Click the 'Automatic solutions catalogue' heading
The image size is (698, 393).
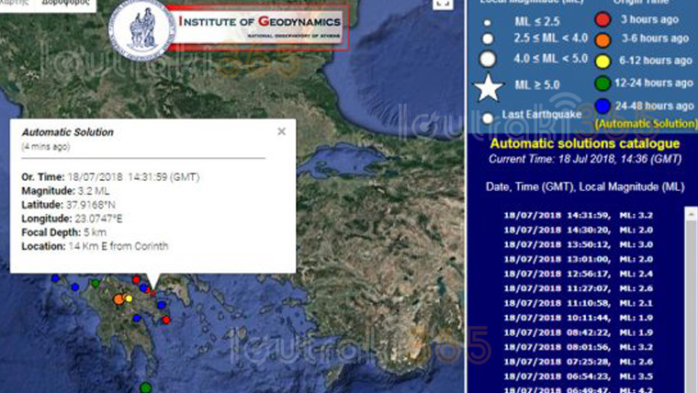point(584,144)
